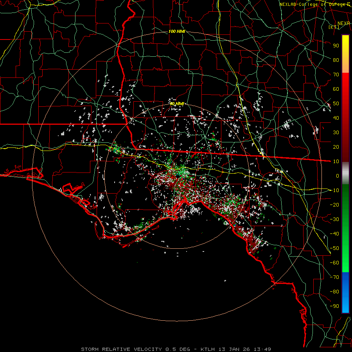
Task: Click the "-20" velocity scale label
Action: (334, 205)
